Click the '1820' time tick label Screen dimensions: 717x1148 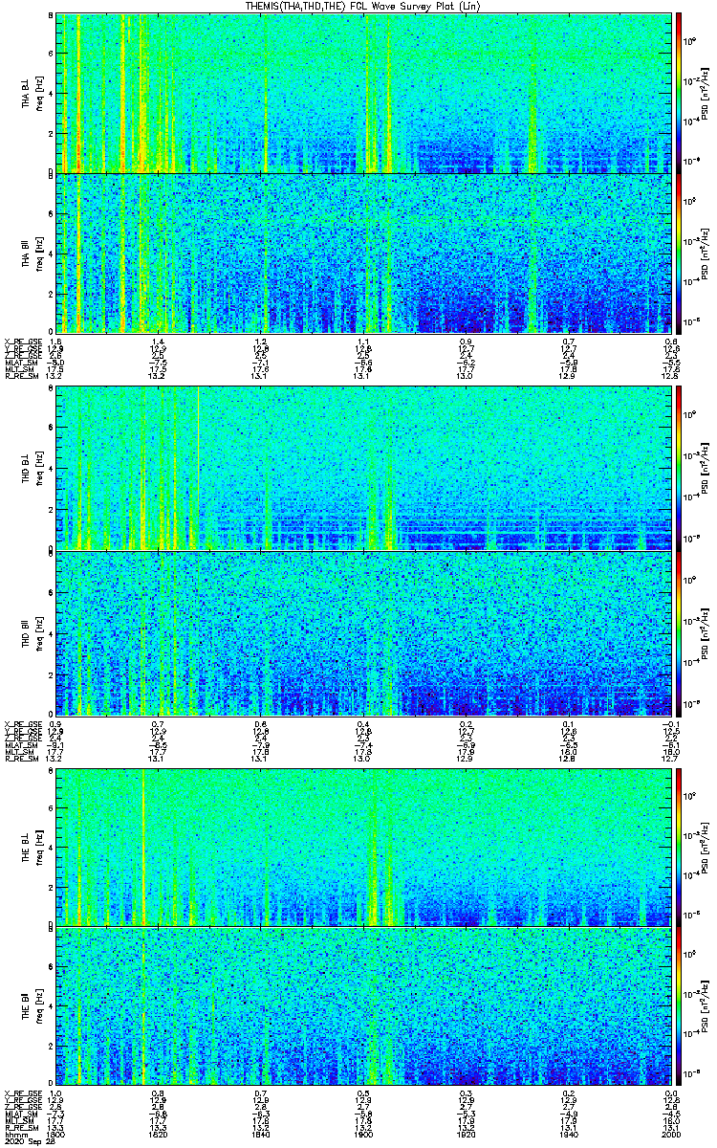(159, 1133)
